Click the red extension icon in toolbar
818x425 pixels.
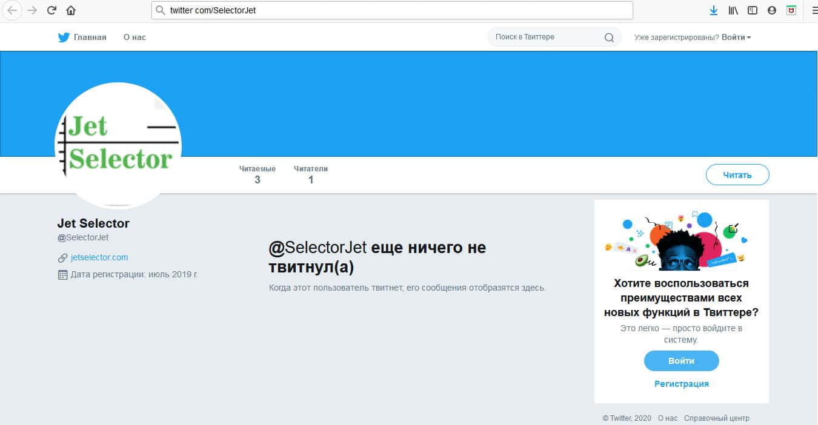click(791, 10)
